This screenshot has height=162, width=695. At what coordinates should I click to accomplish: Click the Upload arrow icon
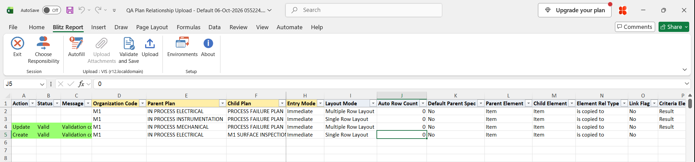[x=150, y=43]
